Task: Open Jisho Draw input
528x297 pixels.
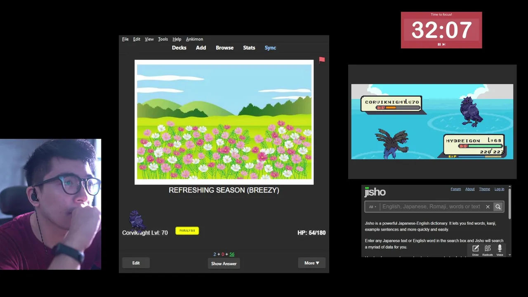Action: [x=475, y=250]
